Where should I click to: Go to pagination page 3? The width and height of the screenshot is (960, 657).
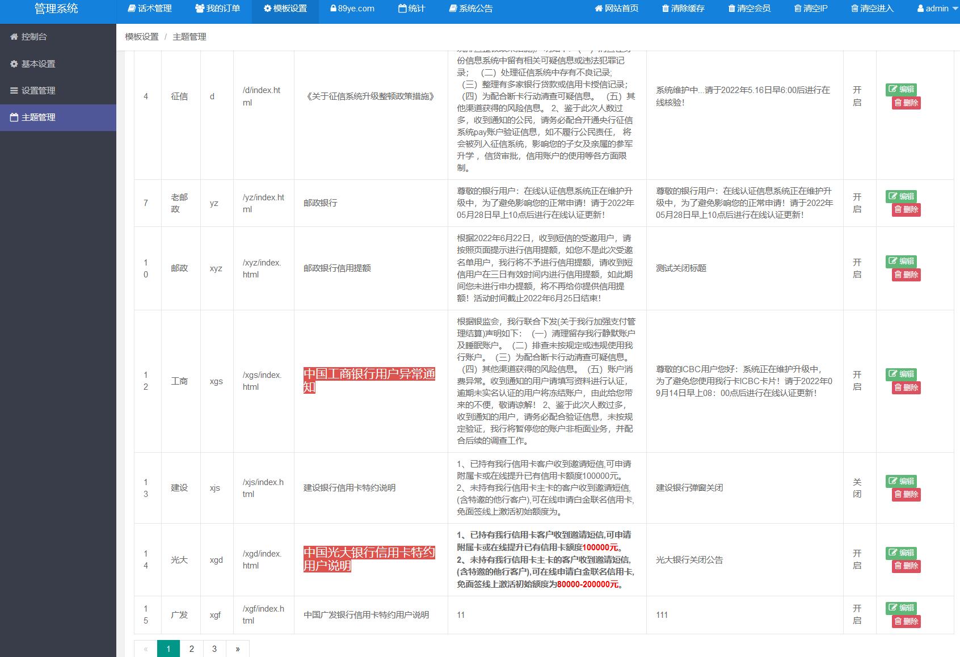214,649
